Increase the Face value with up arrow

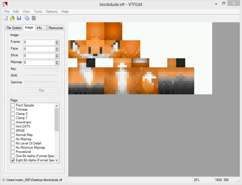tap(57, 48)
